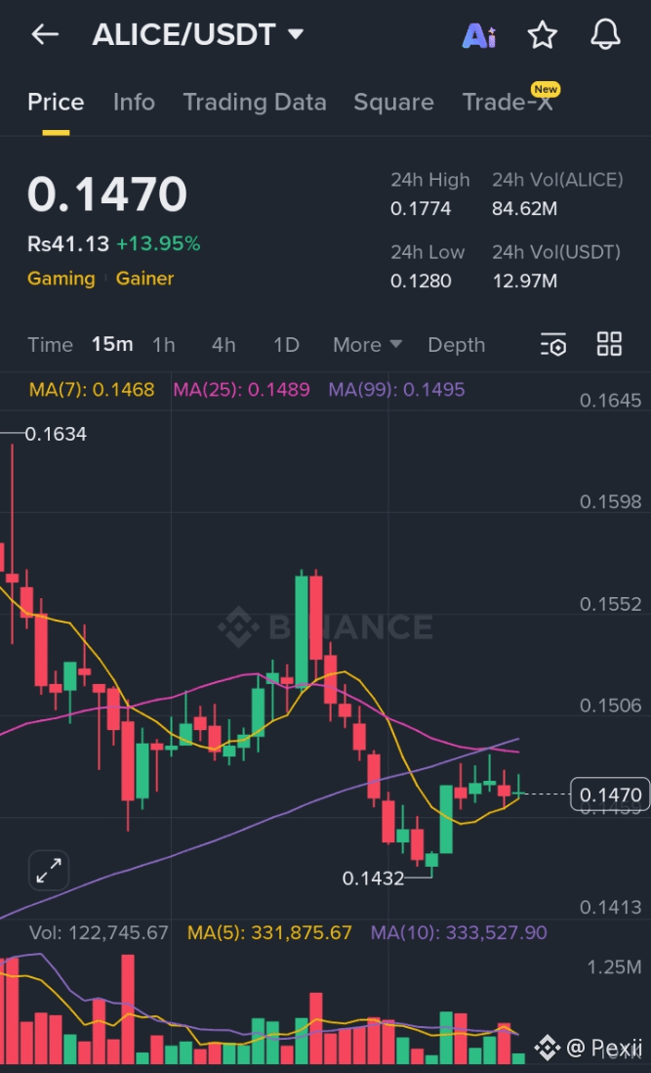The image size is (651, 1073).
Task: Open chart indicator settings icon
Action: click(553, 344)
